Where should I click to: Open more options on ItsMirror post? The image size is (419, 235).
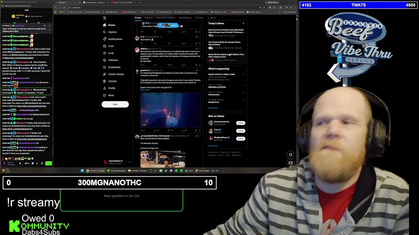coord(200,49)
